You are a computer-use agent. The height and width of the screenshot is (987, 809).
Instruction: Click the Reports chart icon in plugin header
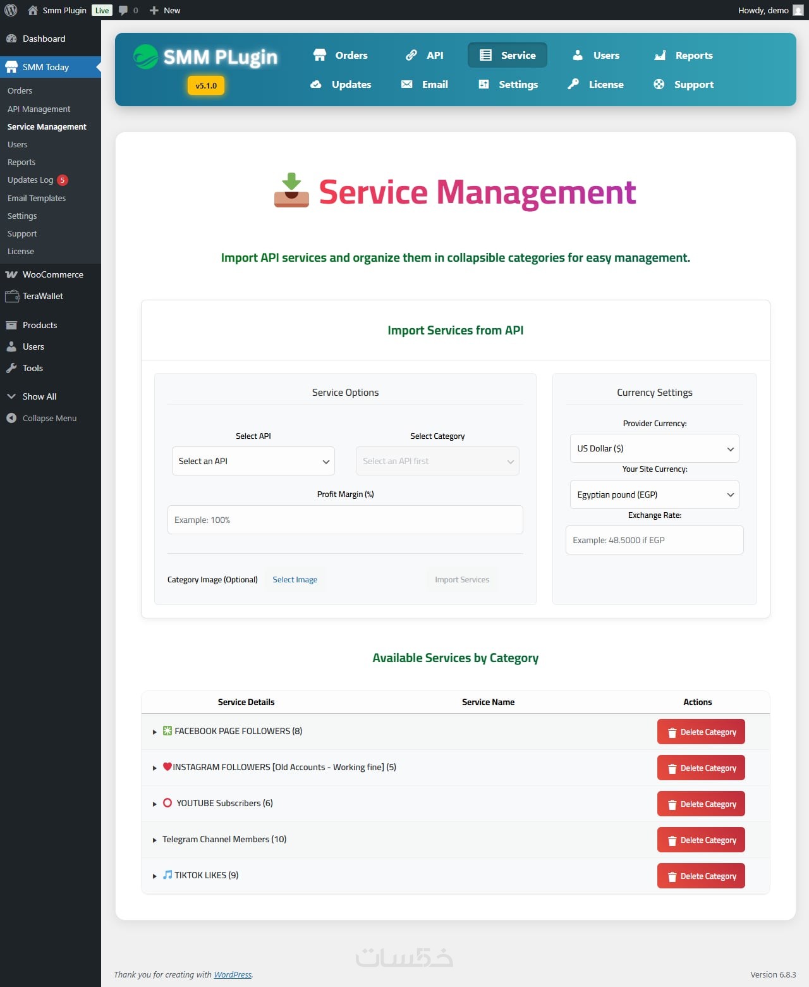(x=660, y=55)
